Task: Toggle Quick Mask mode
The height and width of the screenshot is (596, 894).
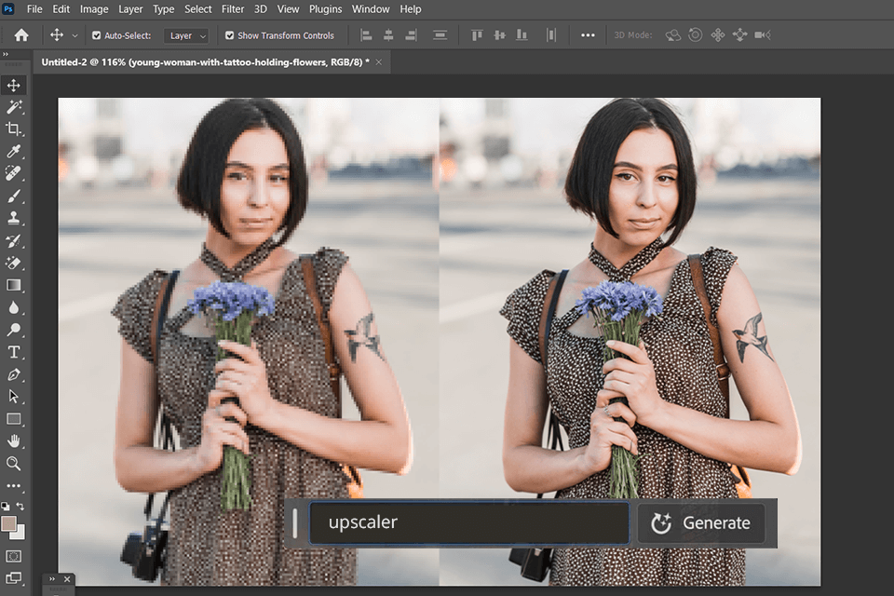Action: point(14,556)
